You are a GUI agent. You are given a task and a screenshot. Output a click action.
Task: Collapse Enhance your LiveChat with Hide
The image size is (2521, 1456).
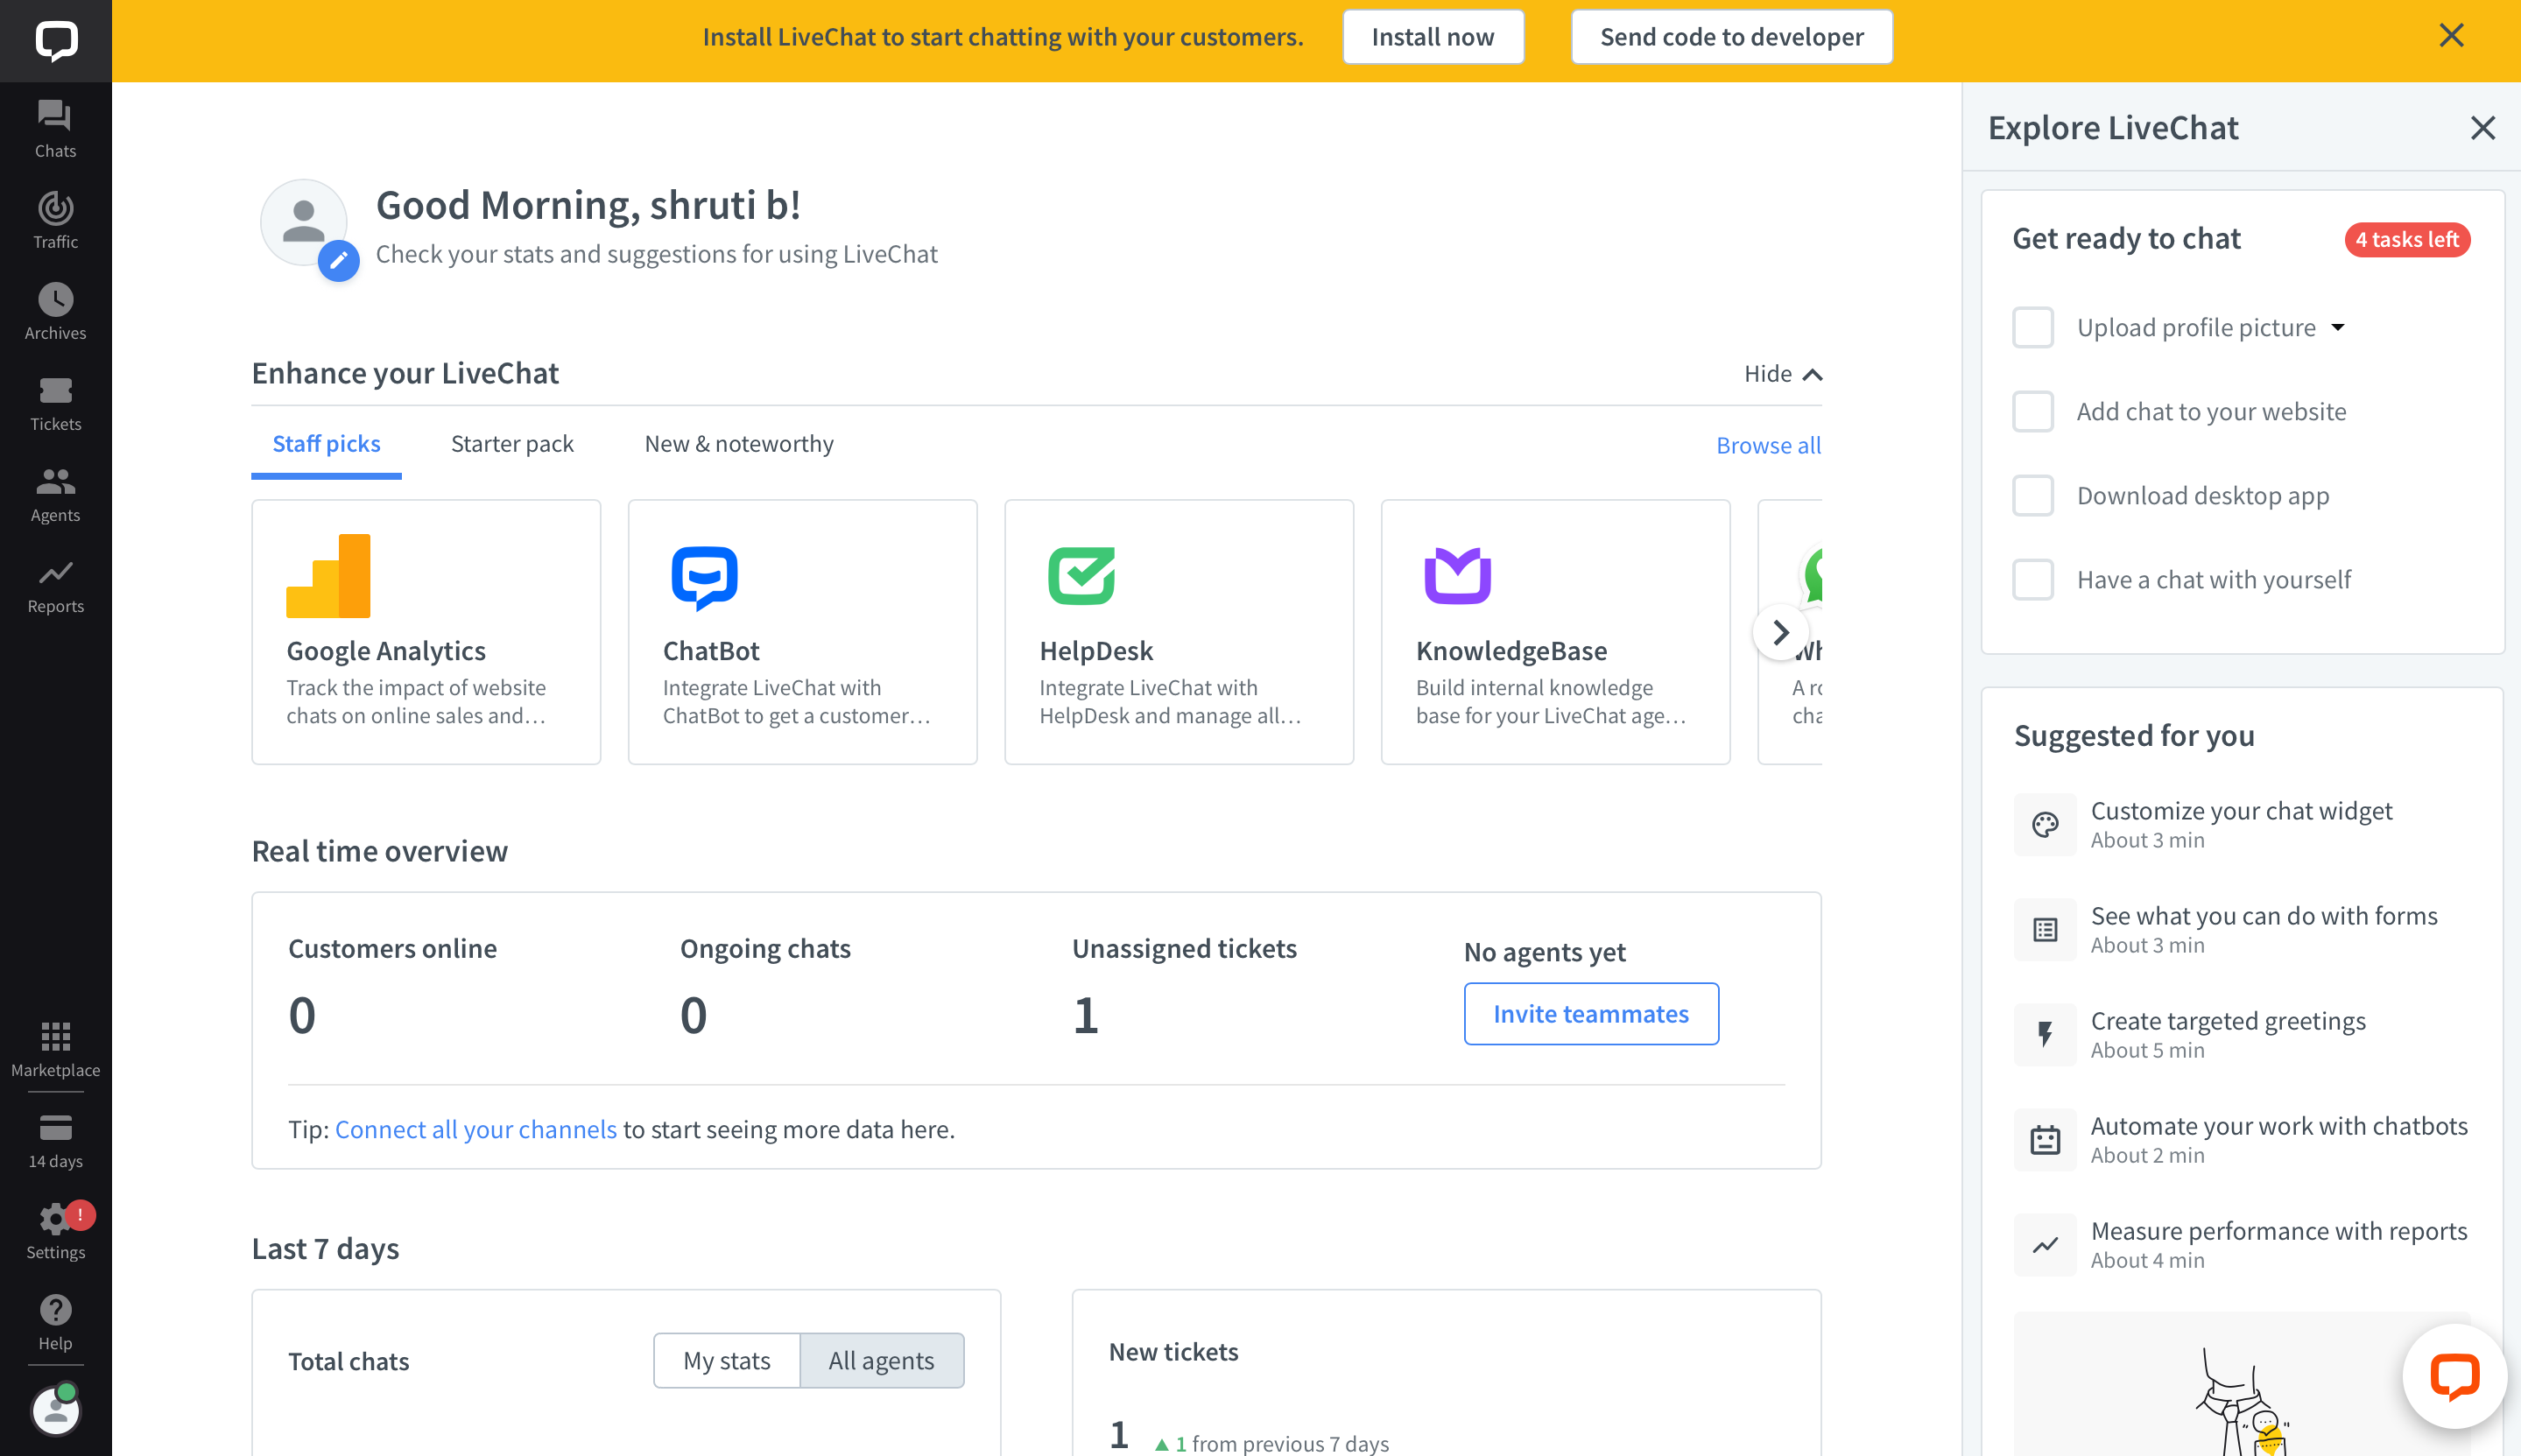(x=1783, y=373)
